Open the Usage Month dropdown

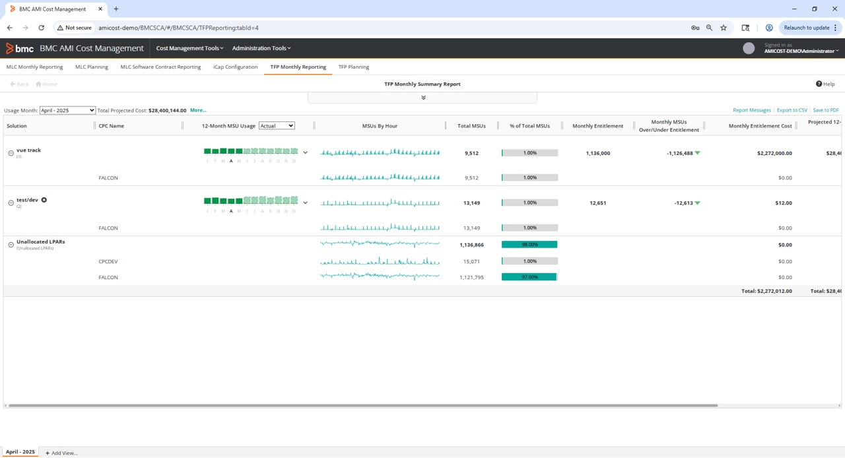coord(67,110)
